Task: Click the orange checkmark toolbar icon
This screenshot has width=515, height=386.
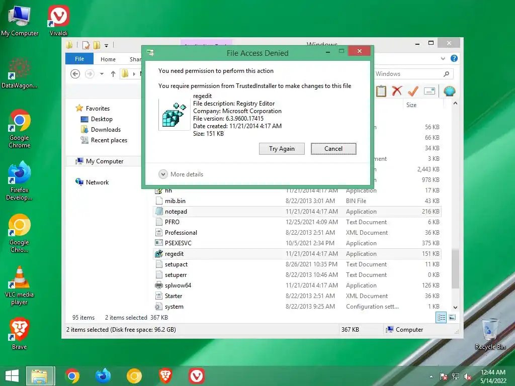Action: coord(413,91)
